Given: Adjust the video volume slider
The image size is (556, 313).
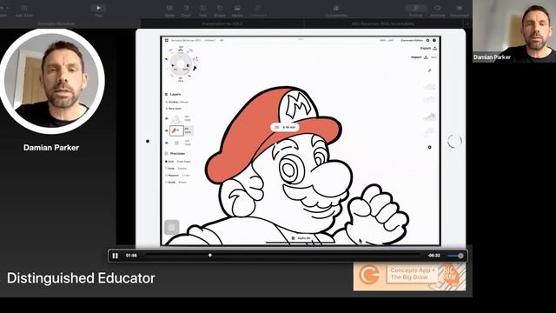Looking at the screenshot, I should pyautogui.click(x=455, y=256).
